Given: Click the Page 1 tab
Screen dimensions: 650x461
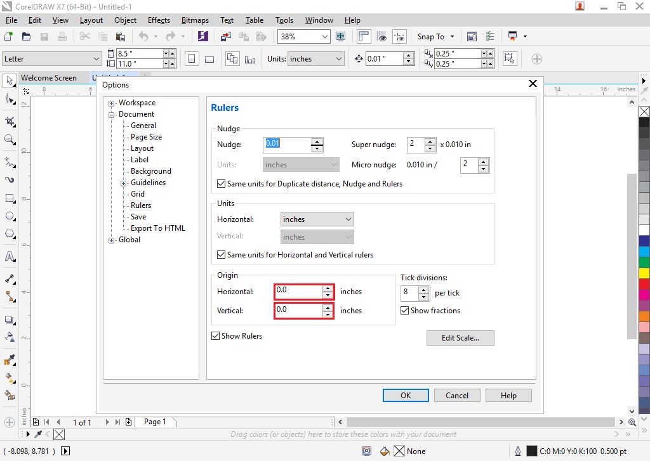Looking at the screenshot, I should pyautogui.click(x=155, y=422).
